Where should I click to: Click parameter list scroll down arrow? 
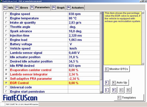tap(101, 92)
